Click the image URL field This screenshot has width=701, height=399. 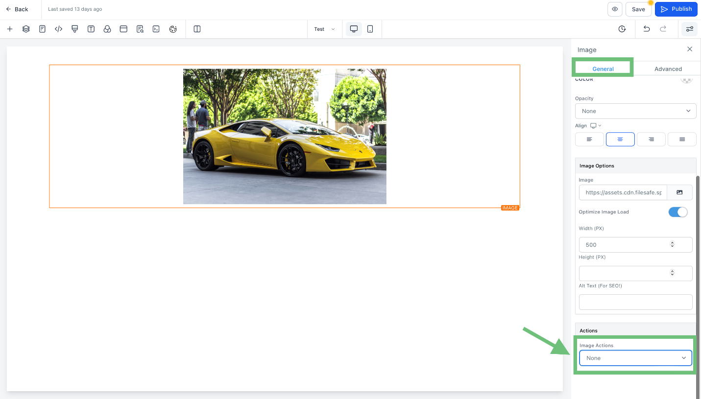point(623,192)
